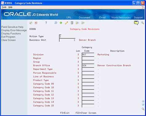
Task: Click the Marketing description text
Action: [103, 55]
